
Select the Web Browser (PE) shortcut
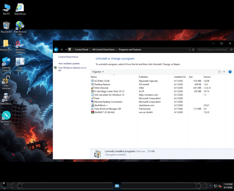tap(20, 28)
